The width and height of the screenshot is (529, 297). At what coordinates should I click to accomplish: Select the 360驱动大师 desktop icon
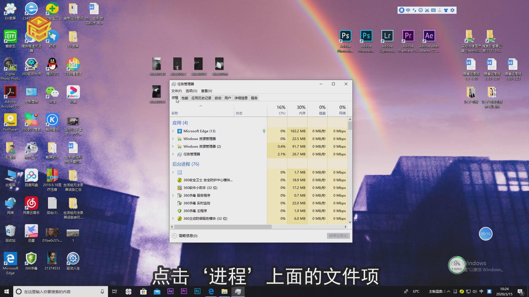click(x=31, y=67)
